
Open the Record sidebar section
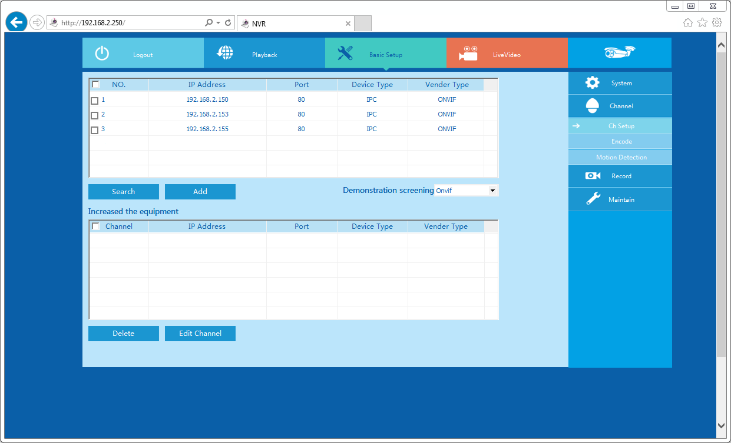(620, 176)
